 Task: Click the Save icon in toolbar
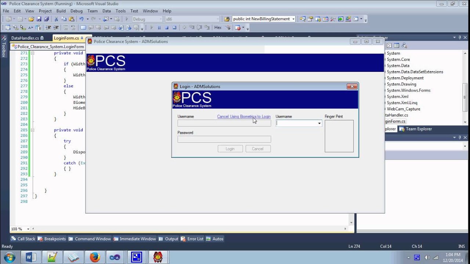[x=39, y=19]
